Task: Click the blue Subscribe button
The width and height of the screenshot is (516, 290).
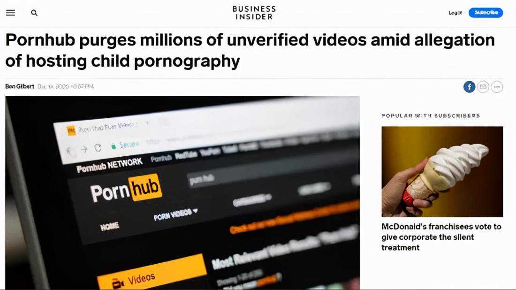Action: (x=486, y=13)
